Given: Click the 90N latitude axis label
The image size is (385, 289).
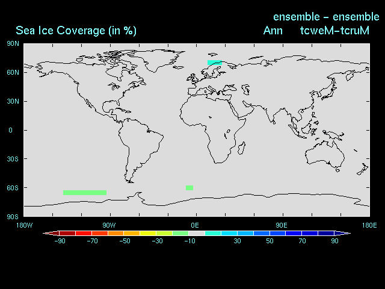Looking at the screenshot, I should pos(13,43).
